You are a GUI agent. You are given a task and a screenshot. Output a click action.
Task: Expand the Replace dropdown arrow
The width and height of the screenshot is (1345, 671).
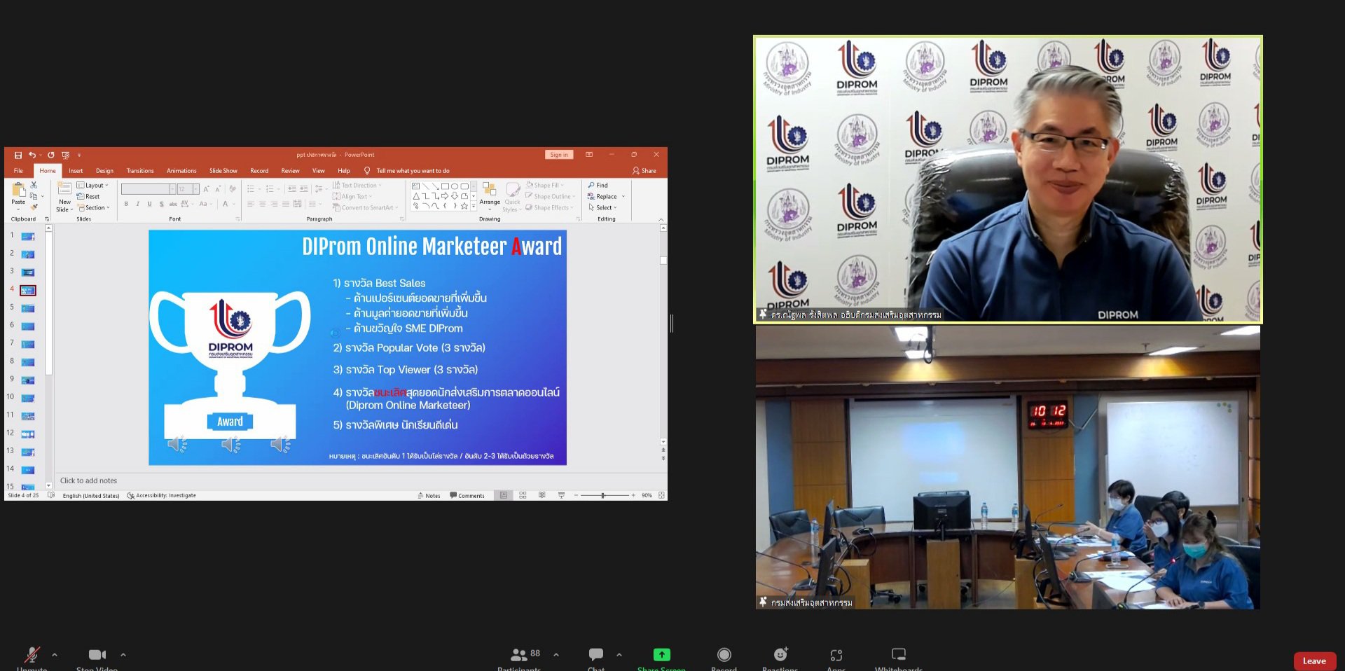623,196
